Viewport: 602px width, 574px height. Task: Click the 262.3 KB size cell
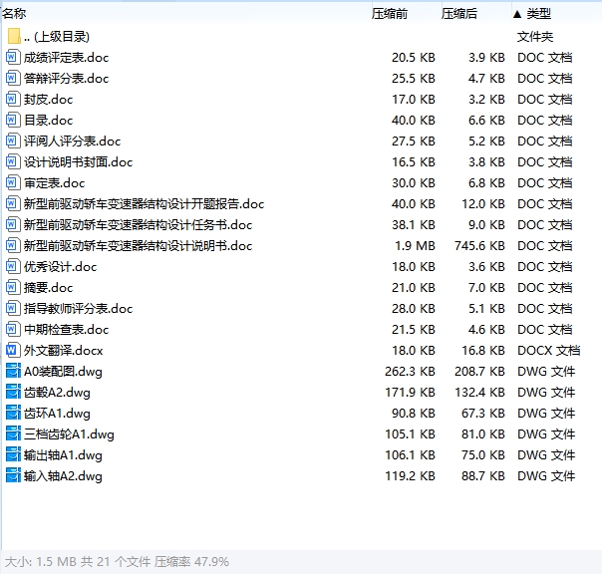[410, 372]
